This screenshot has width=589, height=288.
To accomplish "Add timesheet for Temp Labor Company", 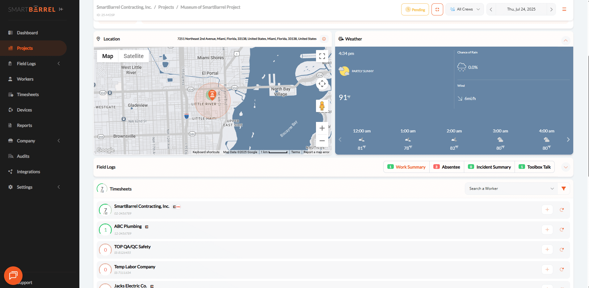I will tap(547, 269).
